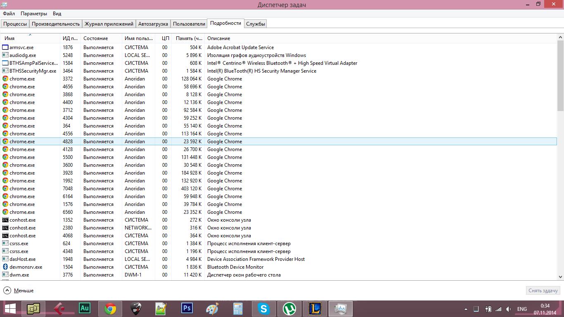The width and height of the screenshot is (564, 317).
Task: Switch to the Процессы tab
Action: click(15, 24)
